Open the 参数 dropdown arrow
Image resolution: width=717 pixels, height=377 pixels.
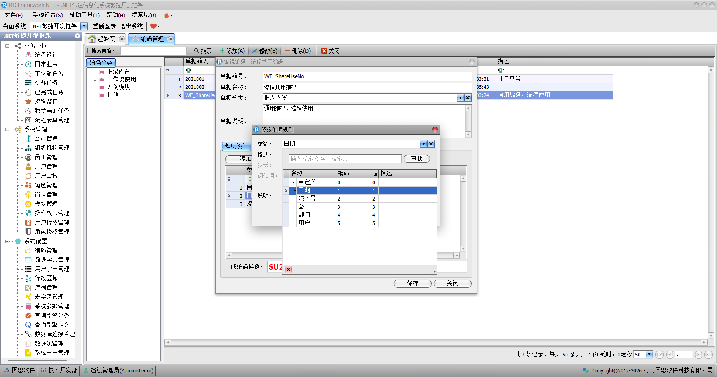point(423,144)
